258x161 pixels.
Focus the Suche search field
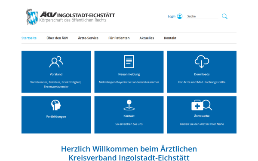[202, 16]
